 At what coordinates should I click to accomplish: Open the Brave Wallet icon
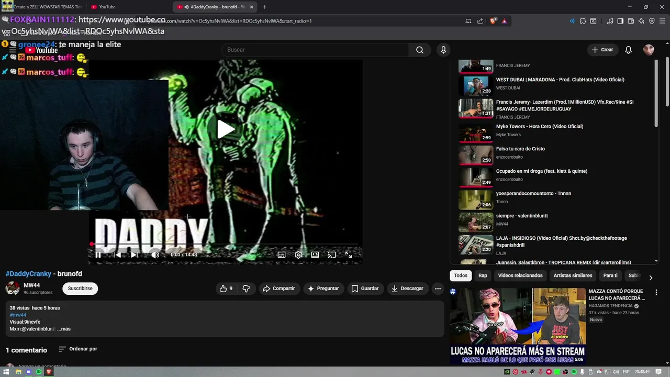point(631,21)
